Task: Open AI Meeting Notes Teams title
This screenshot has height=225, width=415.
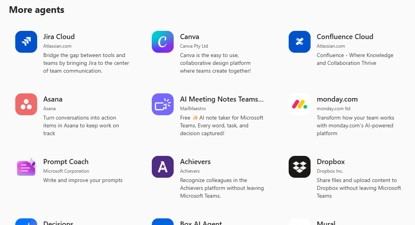Action: point(222,99)
